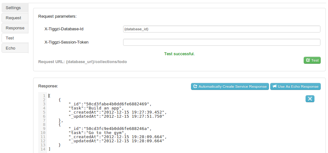Click line number 14 in editor gutter
328x153 pixels.
pos(43,149)
